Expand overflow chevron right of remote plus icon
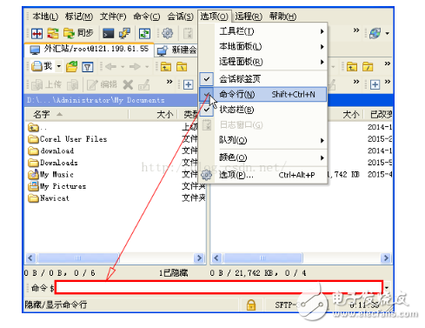Image resolution: width=425 pixels, height=328 pixels. click(x=388, y=82)
